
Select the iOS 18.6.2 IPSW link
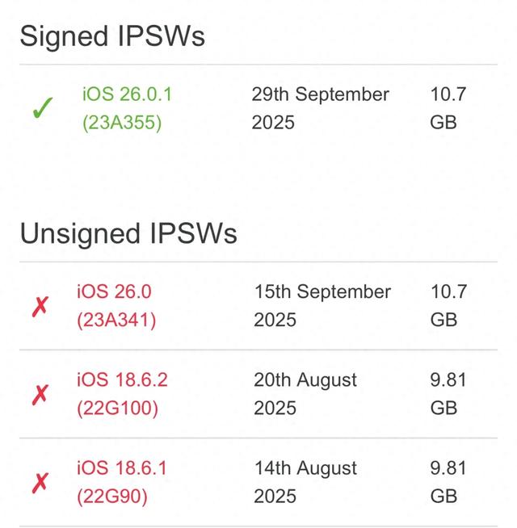coord(122,379)
